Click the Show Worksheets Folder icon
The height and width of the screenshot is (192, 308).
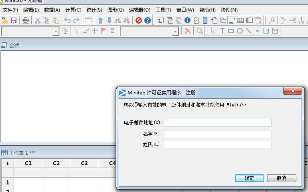[170, 20]
